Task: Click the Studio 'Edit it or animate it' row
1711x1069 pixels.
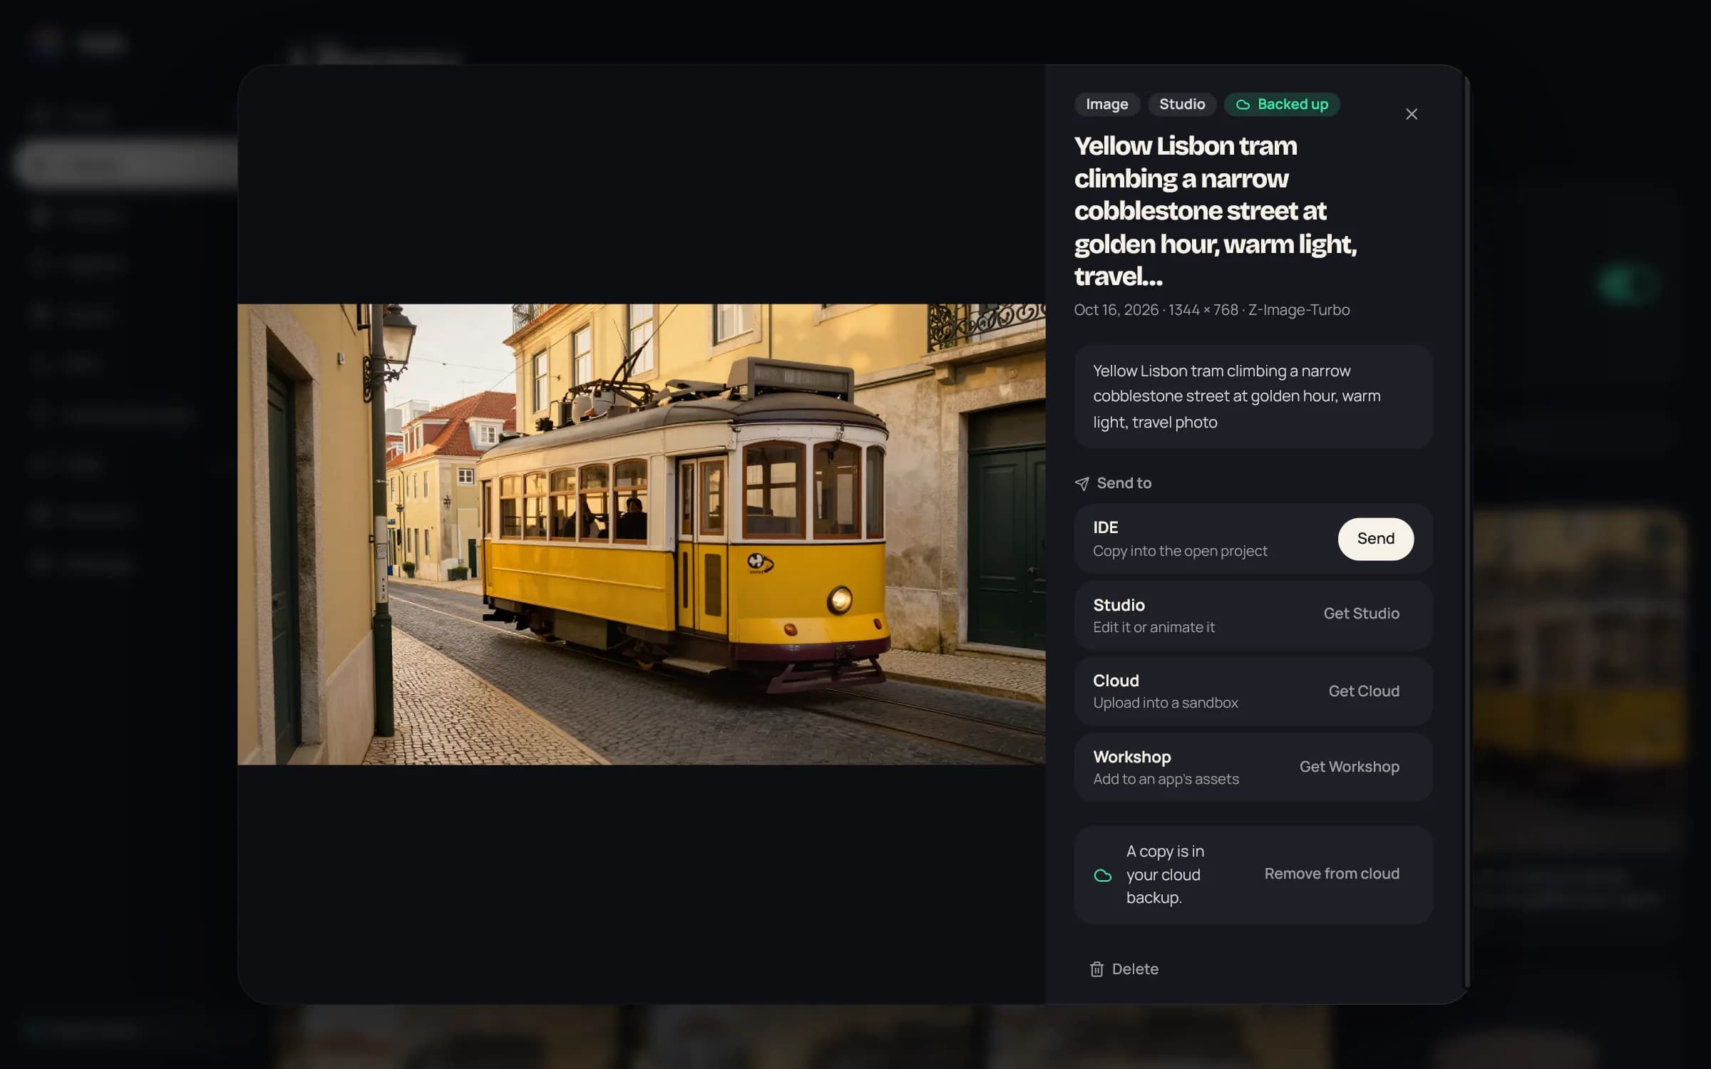Action: [1253, 615]
